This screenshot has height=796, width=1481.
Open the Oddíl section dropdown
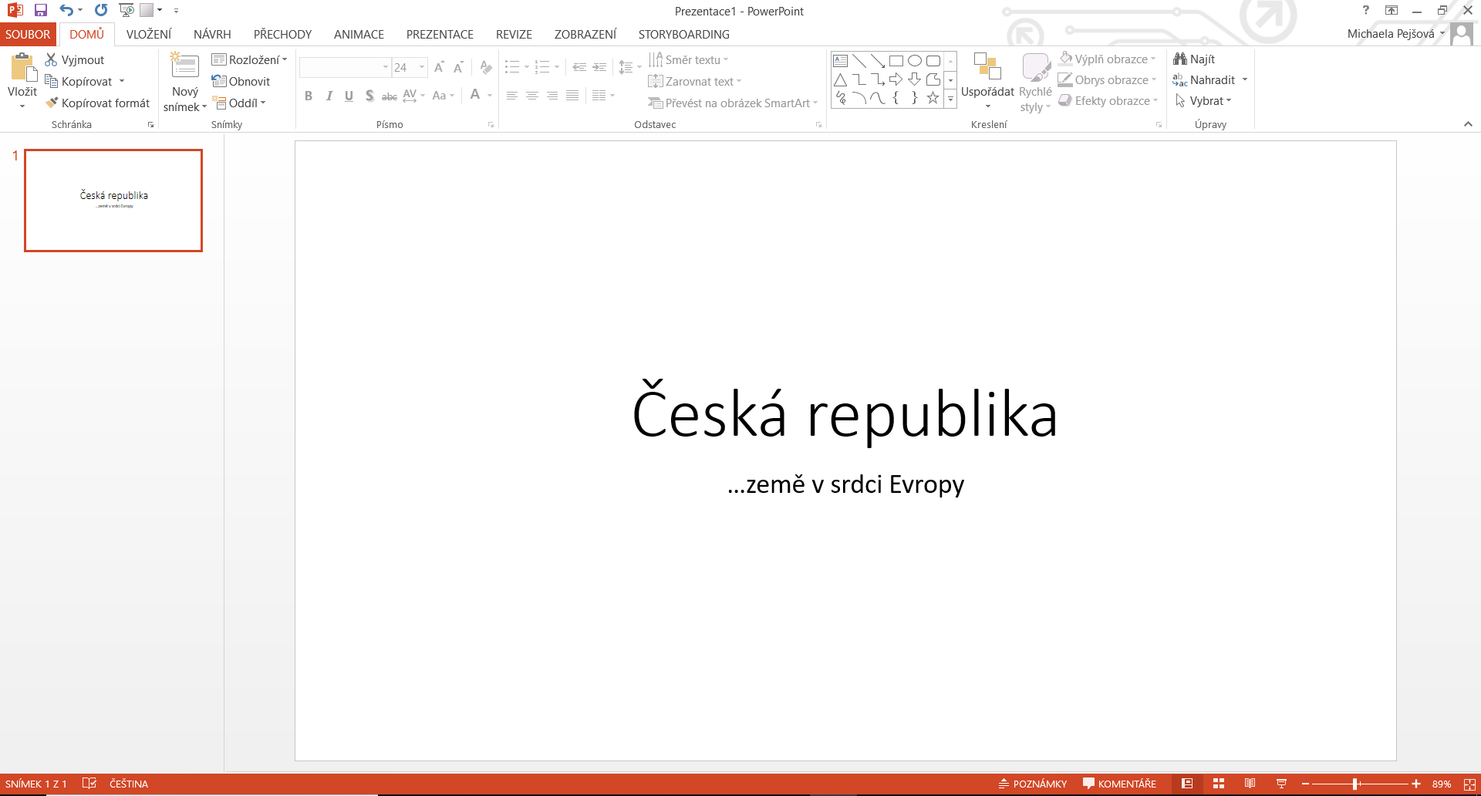[x=240, y=103]
